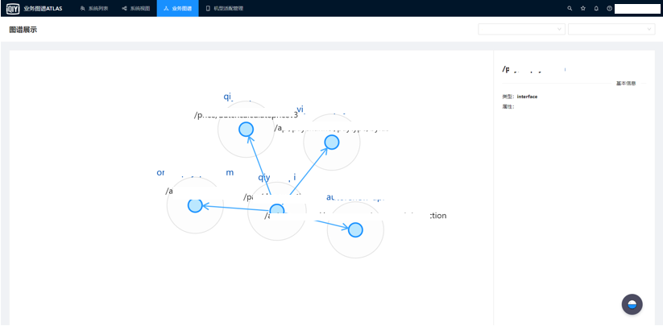
Task: Select the central source graph node
Action: click(277, 210)
